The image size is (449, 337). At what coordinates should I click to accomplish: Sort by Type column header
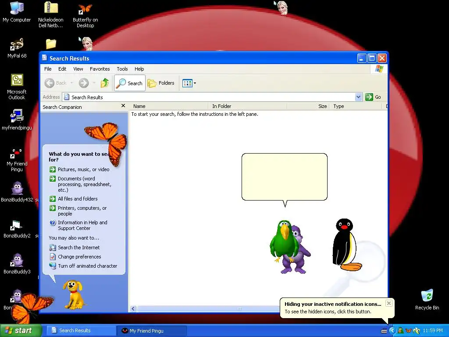356,106
